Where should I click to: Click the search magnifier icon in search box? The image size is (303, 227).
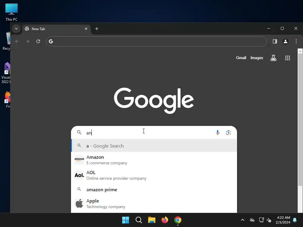coord(79,132)
